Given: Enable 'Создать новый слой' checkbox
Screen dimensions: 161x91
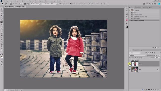Looking at the screenshot, I should click(88, 4).
